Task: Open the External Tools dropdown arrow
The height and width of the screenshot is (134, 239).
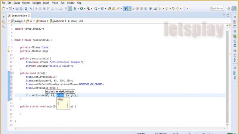Action: click(91, 9)
